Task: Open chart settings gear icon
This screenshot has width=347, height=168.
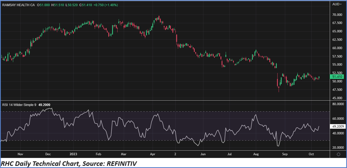Action: pyautogui.click(x=338, y=154)
